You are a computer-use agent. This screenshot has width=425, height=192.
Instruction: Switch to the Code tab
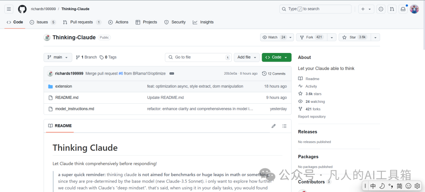coord(15,22)
